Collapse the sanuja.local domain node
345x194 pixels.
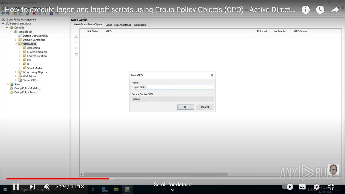pos(12,32)
